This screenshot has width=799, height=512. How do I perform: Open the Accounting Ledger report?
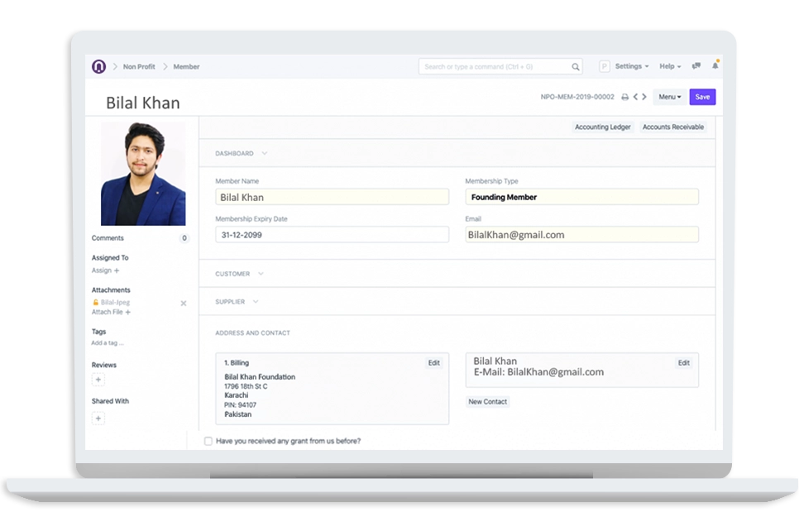pyautogui.click(x=602, y=127)
